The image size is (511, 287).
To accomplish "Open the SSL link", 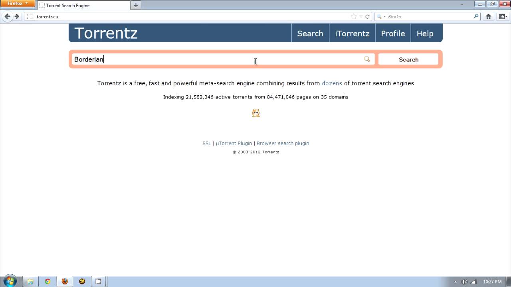I will coord(207,143).
